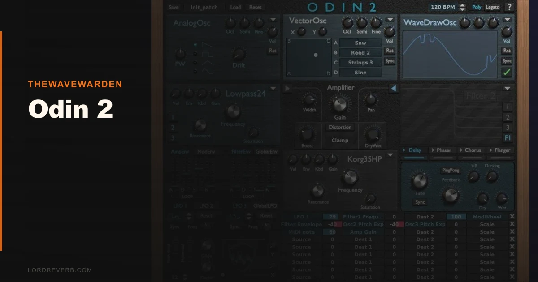Change VectorOsc slot A Saw waveform
Image resolution: width=538 pixels, height=282 pixels.
click(360, 43)
